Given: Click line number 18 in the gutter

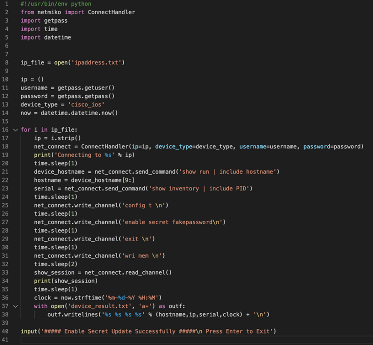Looking at the screenshot, I should coord(6,147).
